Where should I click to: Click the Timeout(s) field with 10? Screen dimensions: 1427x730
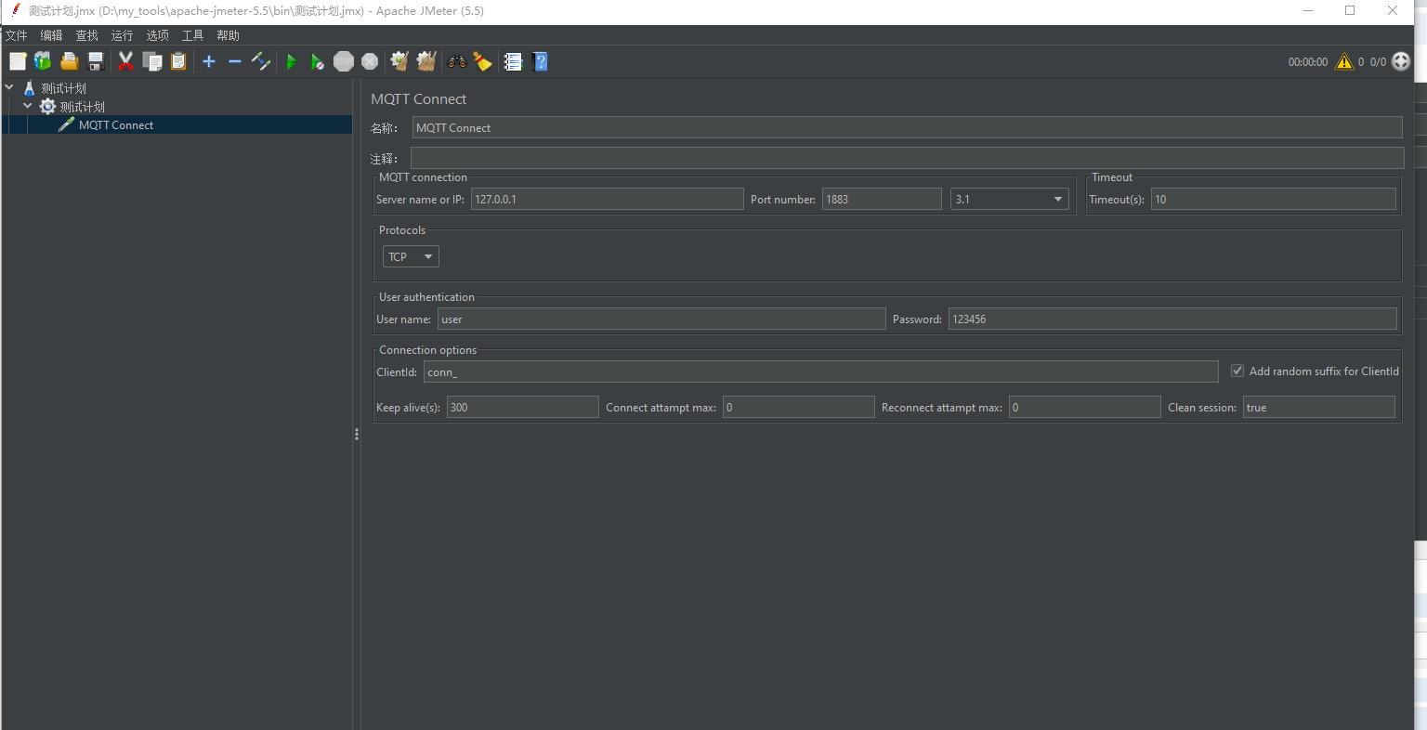(x=1274, y=199)
